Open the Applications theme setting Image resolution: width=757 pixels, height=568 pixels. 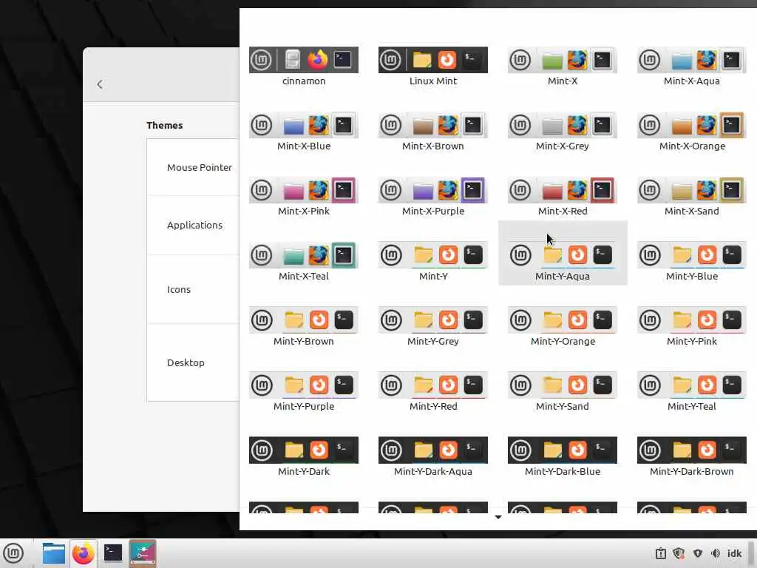[x=193, y=225]
